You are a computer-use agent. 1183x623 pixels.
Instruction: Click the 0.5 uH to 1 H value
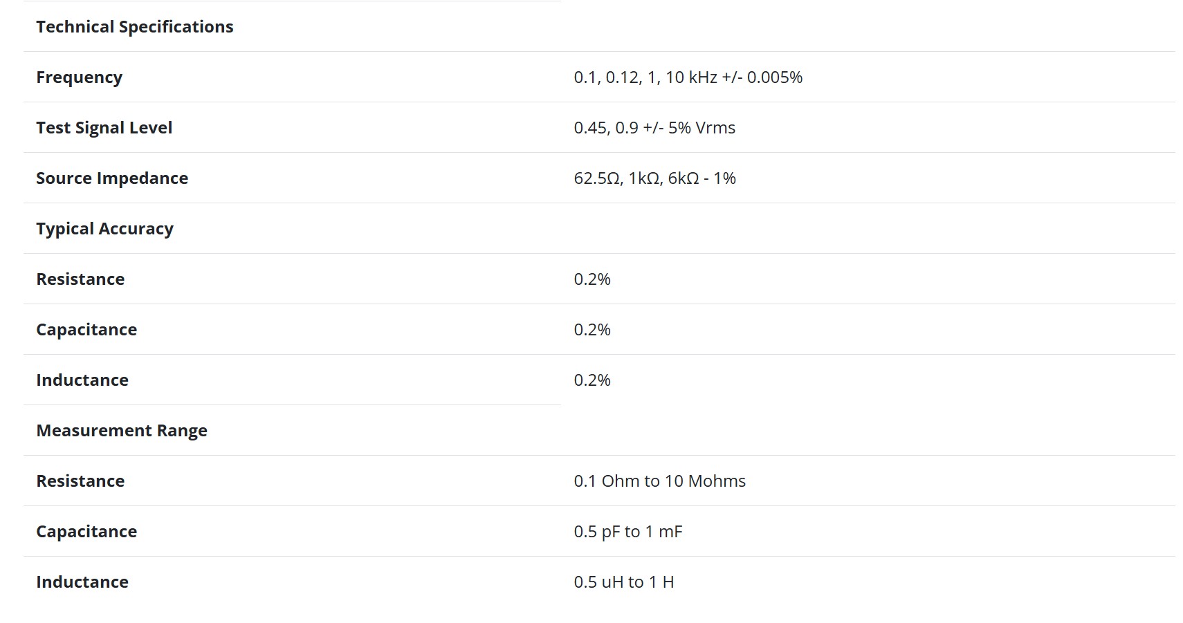[623, 582]
